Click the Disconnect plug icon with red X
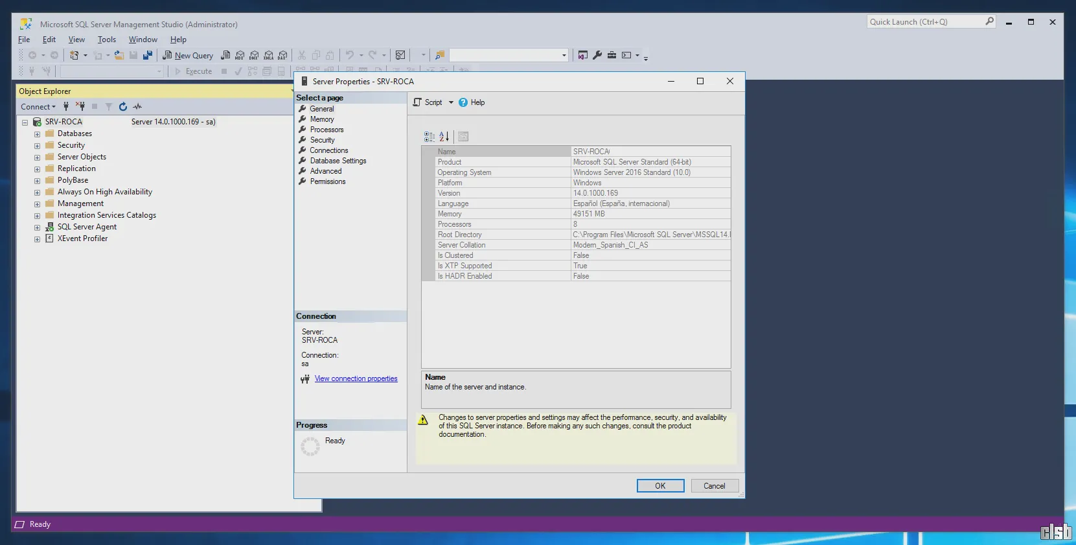Viewport: 1076px width, 545px height. point(80,106)
